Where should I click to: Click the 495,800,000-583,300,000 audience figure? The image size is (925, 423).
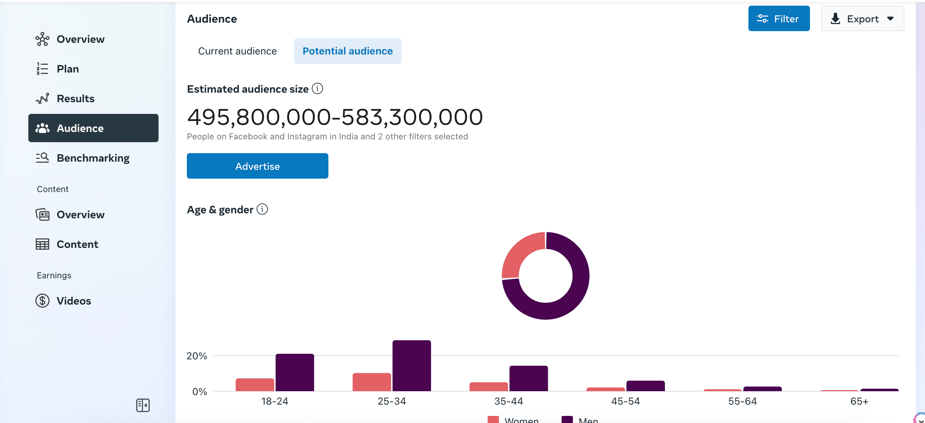pyautogui.click(x=335, y=117)
